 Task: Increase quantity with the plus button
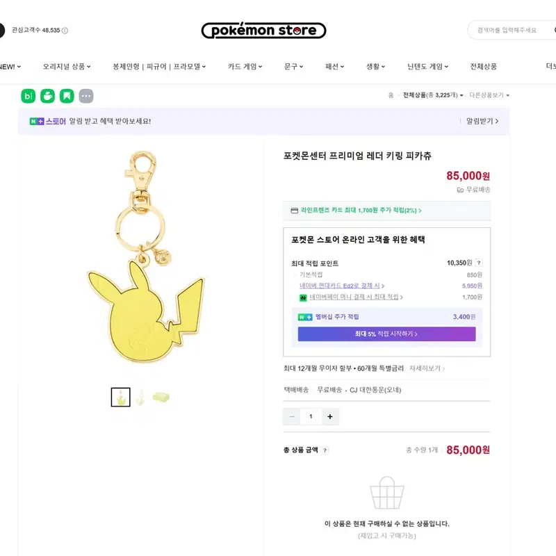click(x=329, y=416)
